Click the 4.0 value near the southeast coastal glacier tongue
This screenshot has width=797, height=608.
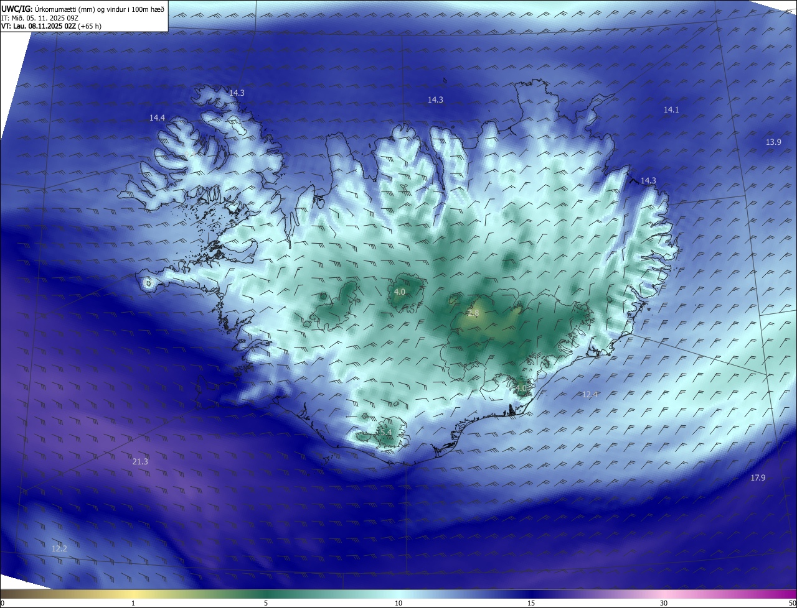click(x=521, y=388)
